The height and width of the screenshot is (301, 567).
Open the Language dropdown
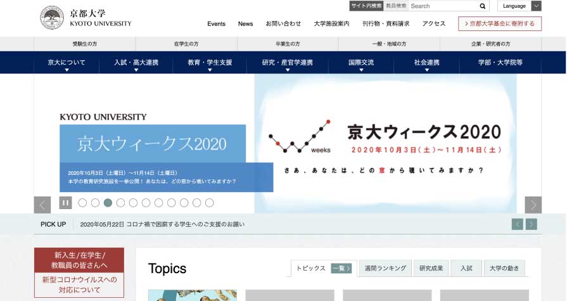(519, 6)
